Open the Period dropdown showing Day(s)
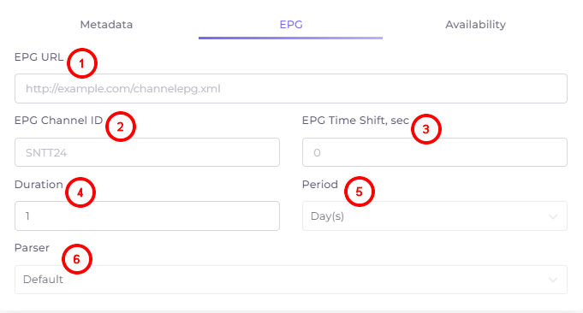The image size is (583, 313). point(435,216)
